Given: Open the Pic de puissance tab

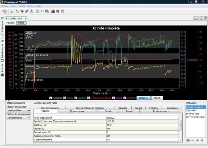Looking at the screenshot, I should 161,111.
